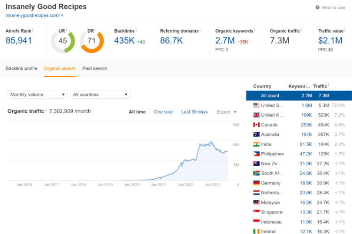Open the Paid search tab
Screen dimensions: 352x234
coord(95,68)
